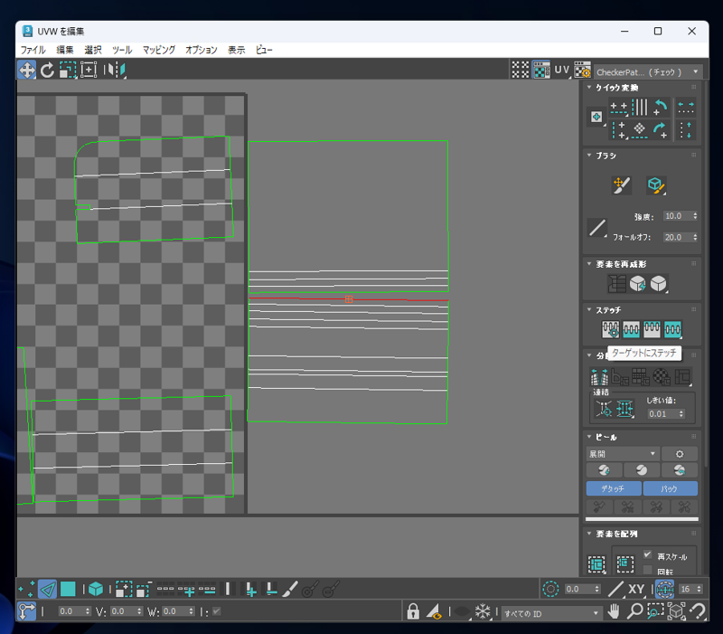Viewport: 723px width, 634px height.
Task: Open the マッピング menu
Action: tap(159, 50)
